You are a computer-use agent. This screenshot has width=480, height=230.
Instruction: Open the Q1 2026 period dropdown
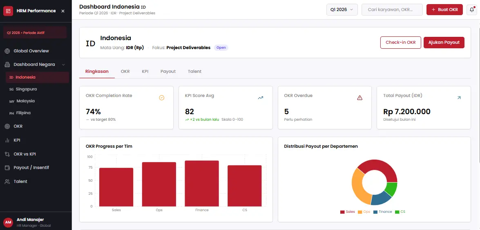[342, 9]
